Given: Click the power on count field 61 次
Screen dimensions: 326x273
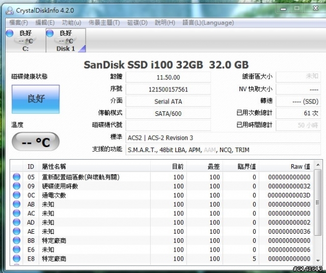Looking at the screenshot, I should click(x=298, y=113).
